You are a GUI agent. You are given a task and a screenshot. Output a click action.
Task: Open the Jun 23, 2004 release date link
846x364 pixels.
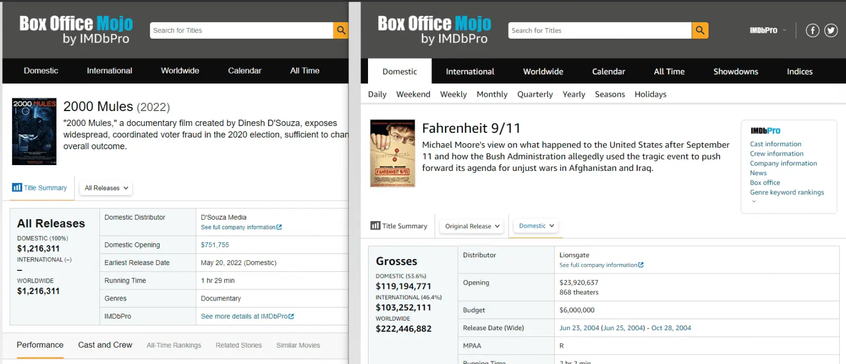[x=579, y=328]
